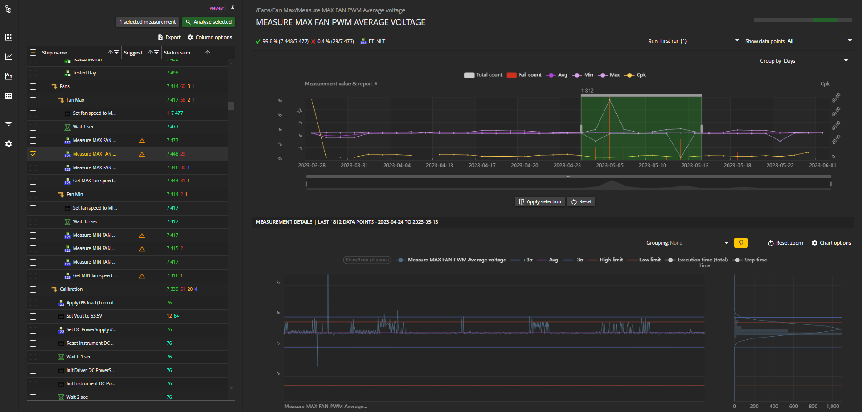Toggle the select-all checkbox in table header

click(x=33, y=53)
